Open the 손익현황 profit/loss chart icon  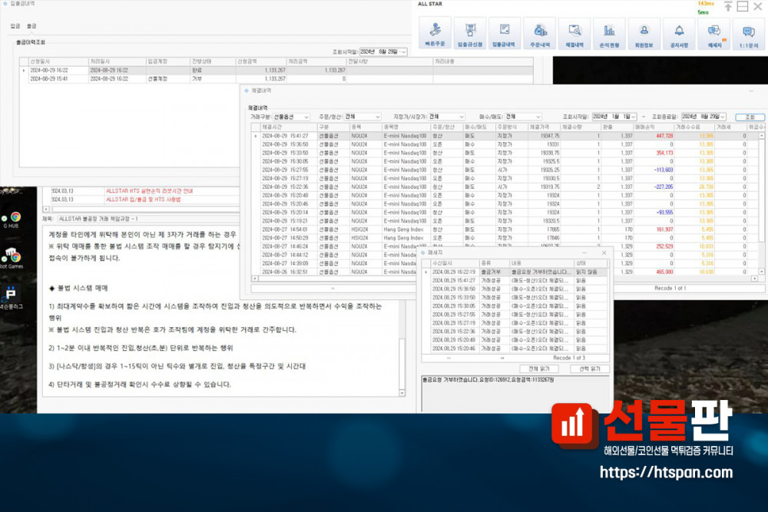click(609, 35)
